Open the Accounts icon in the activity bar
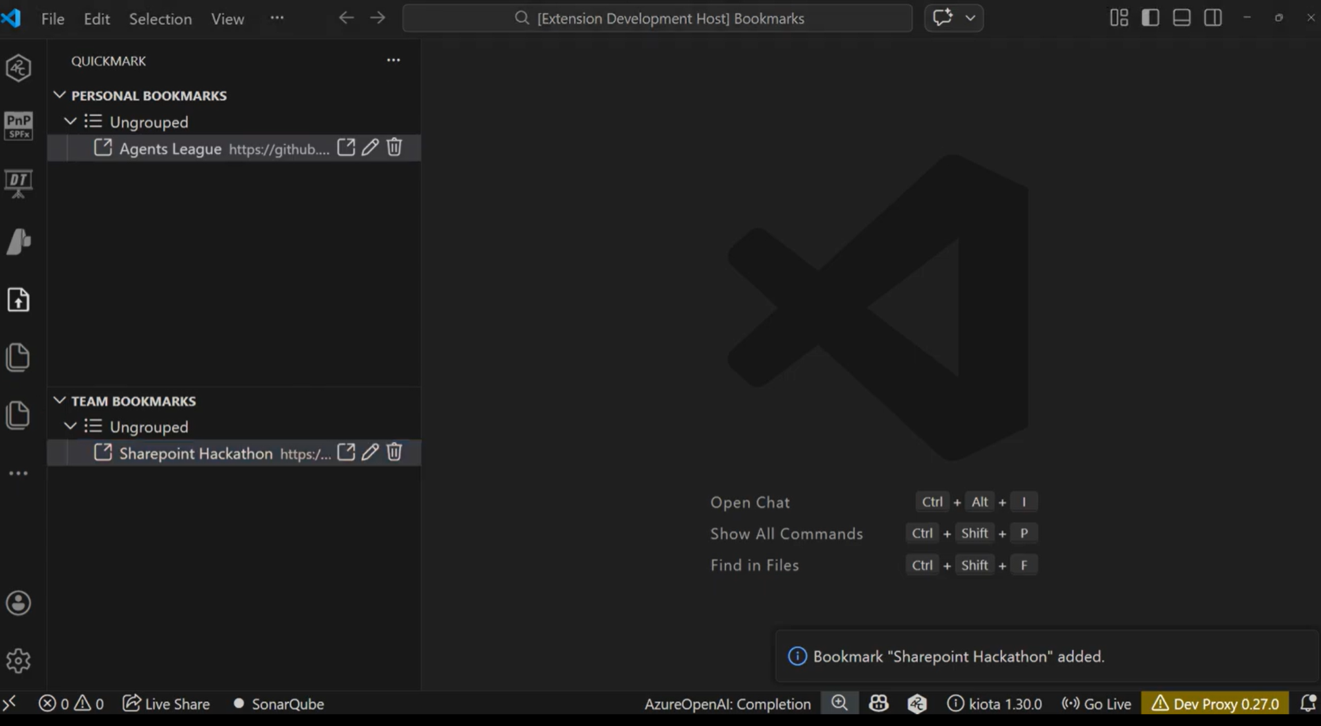 click(x=18, y=602)
